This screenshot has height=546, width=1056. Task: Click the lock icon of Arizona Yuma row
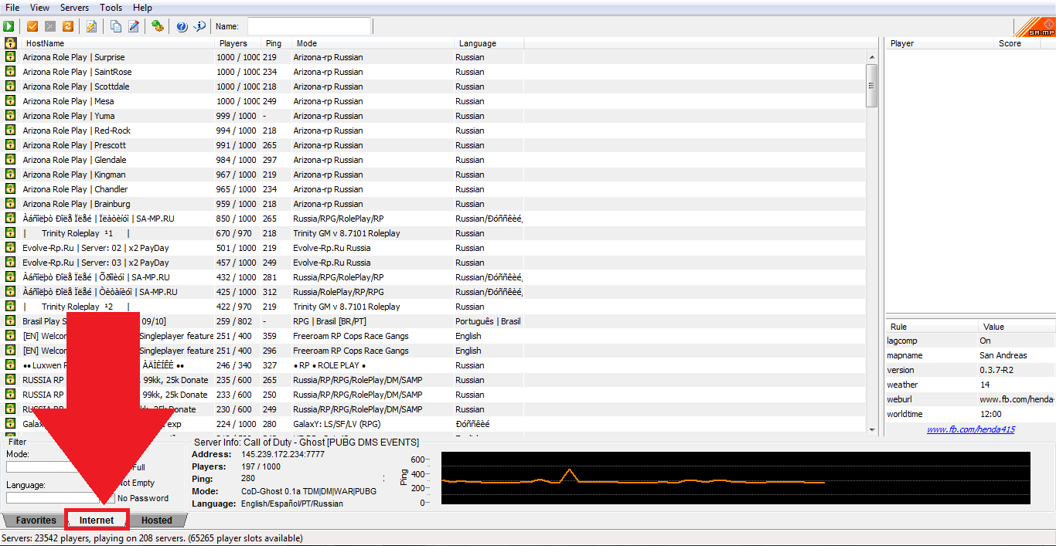click(10, 116)
